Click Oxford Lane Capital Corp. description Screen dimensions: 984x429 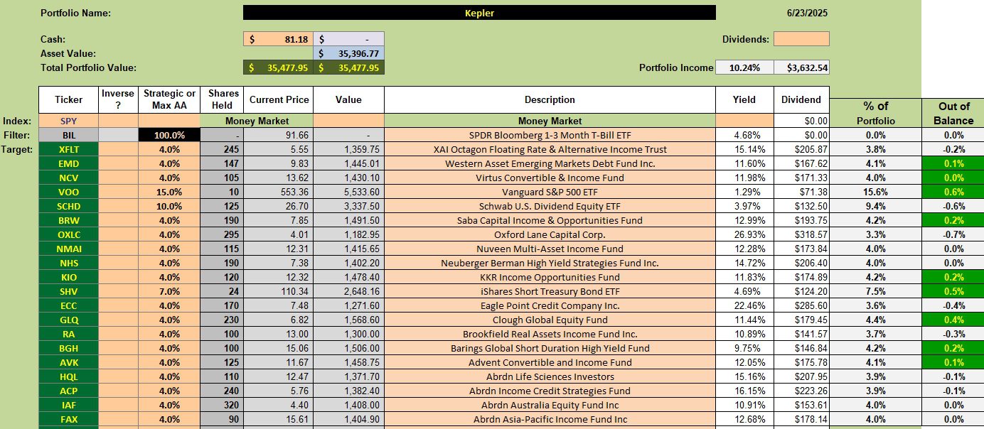coord(550,234)
